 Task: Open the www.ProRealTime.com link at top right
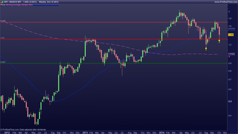(x=226, y=2)
